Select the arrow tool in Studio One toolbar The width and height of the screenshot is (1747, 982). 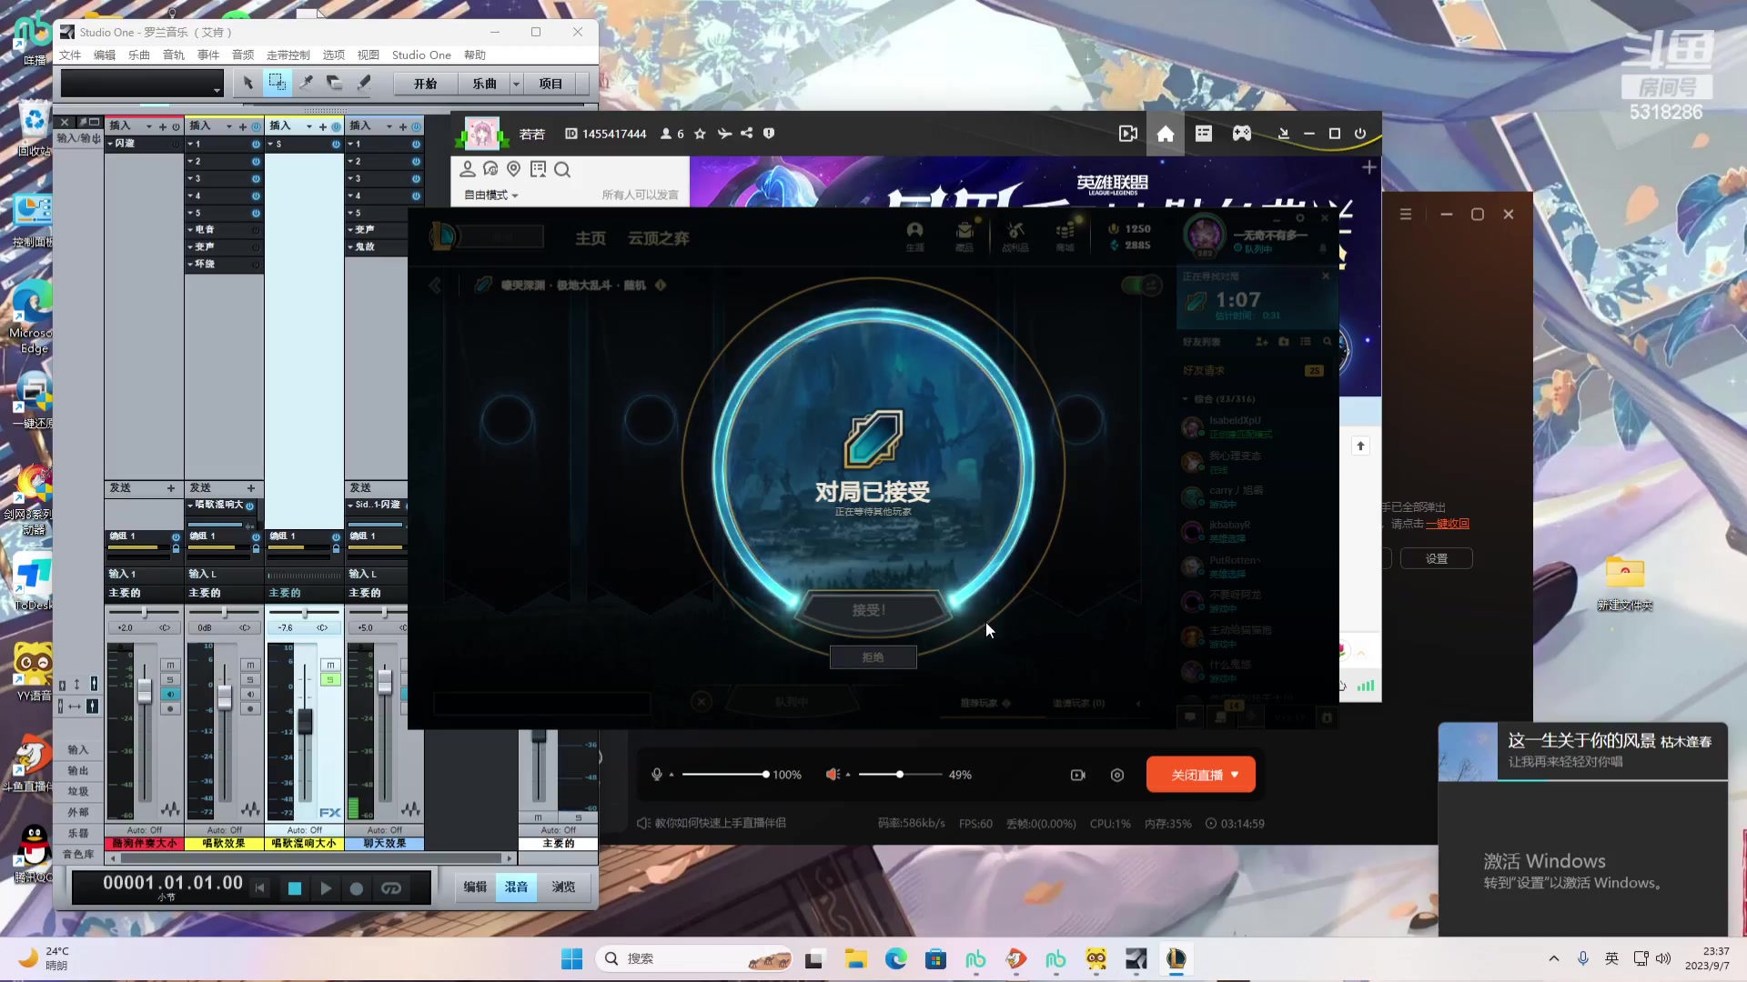coord(247,83)
